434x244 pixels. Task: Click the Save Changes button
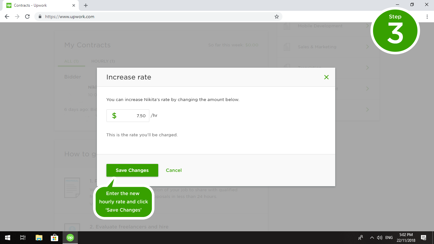(x=132, y=170)
